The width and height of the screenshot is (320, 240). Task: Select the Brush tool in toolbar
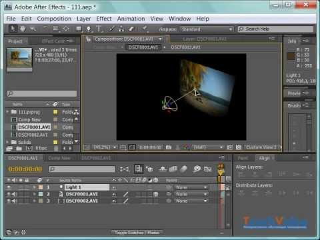[111, 29]
